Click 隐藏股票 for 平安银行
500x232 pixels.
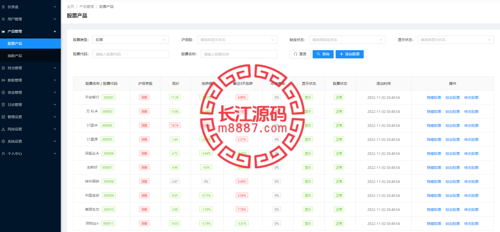(434, 98)
